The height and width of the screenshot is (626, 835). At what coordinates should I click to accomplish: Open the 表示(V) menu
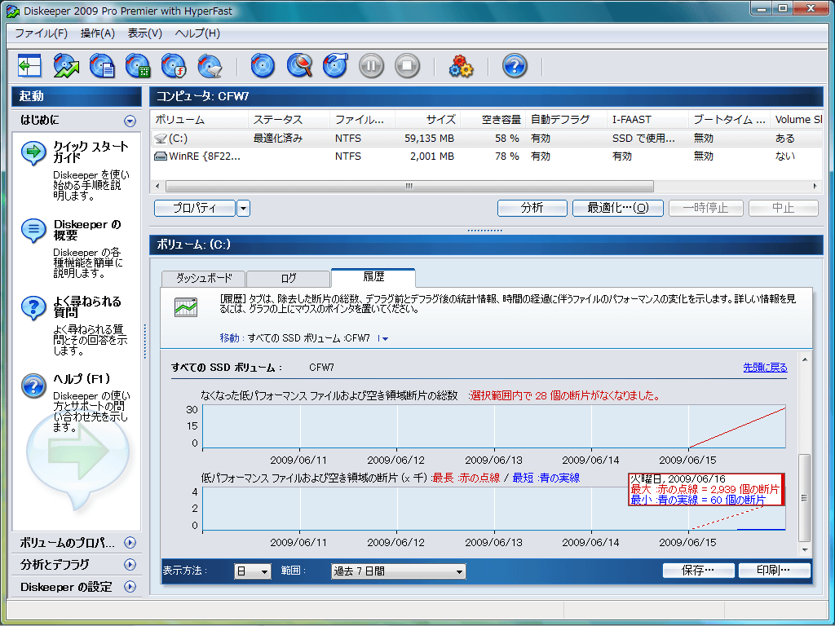coord(145,33)
